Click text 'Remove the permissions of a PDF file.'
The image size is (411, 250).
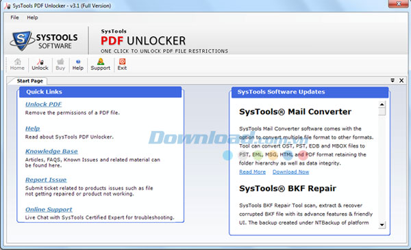[73, 113]
